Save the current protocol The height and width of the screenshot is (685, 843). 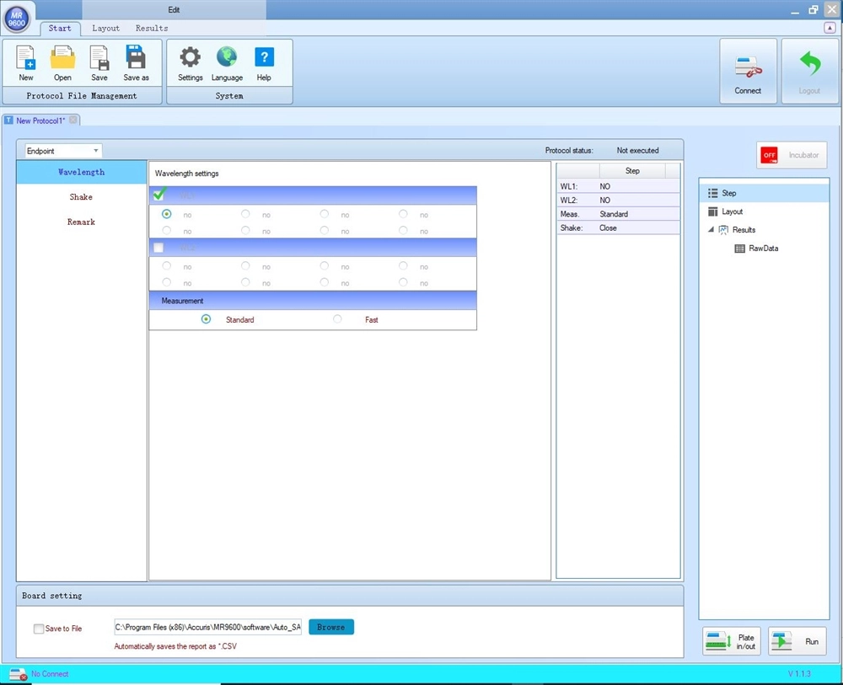99,62
